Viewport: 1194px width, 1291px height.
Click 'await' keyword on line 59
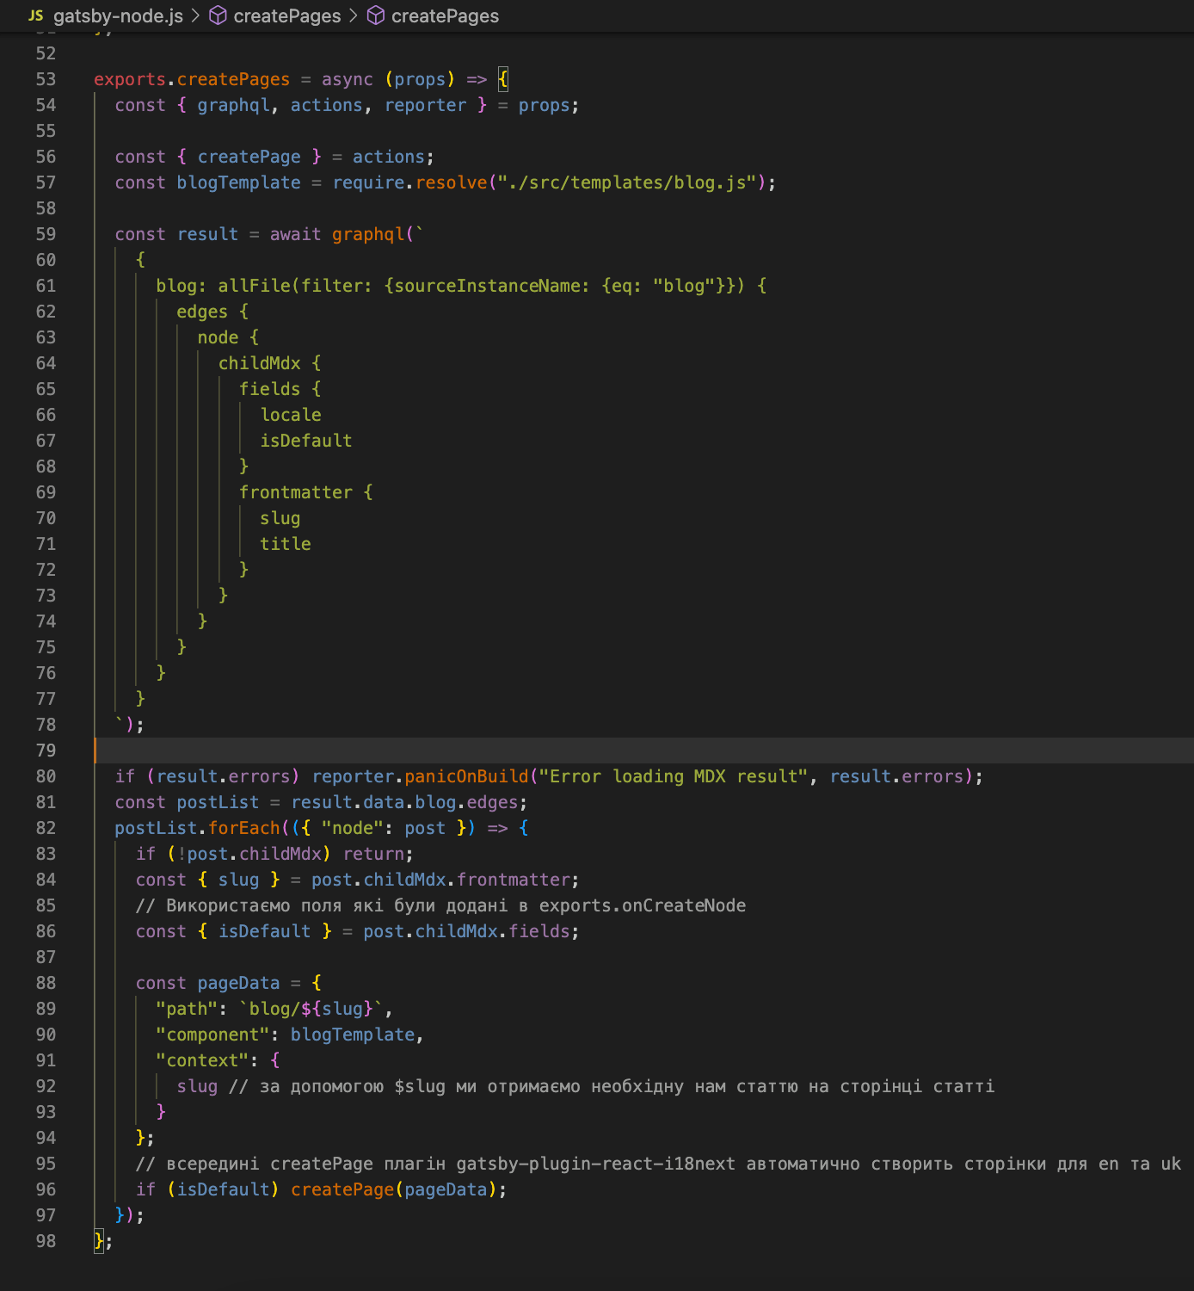pyautogui.click(x=296, y=234)
